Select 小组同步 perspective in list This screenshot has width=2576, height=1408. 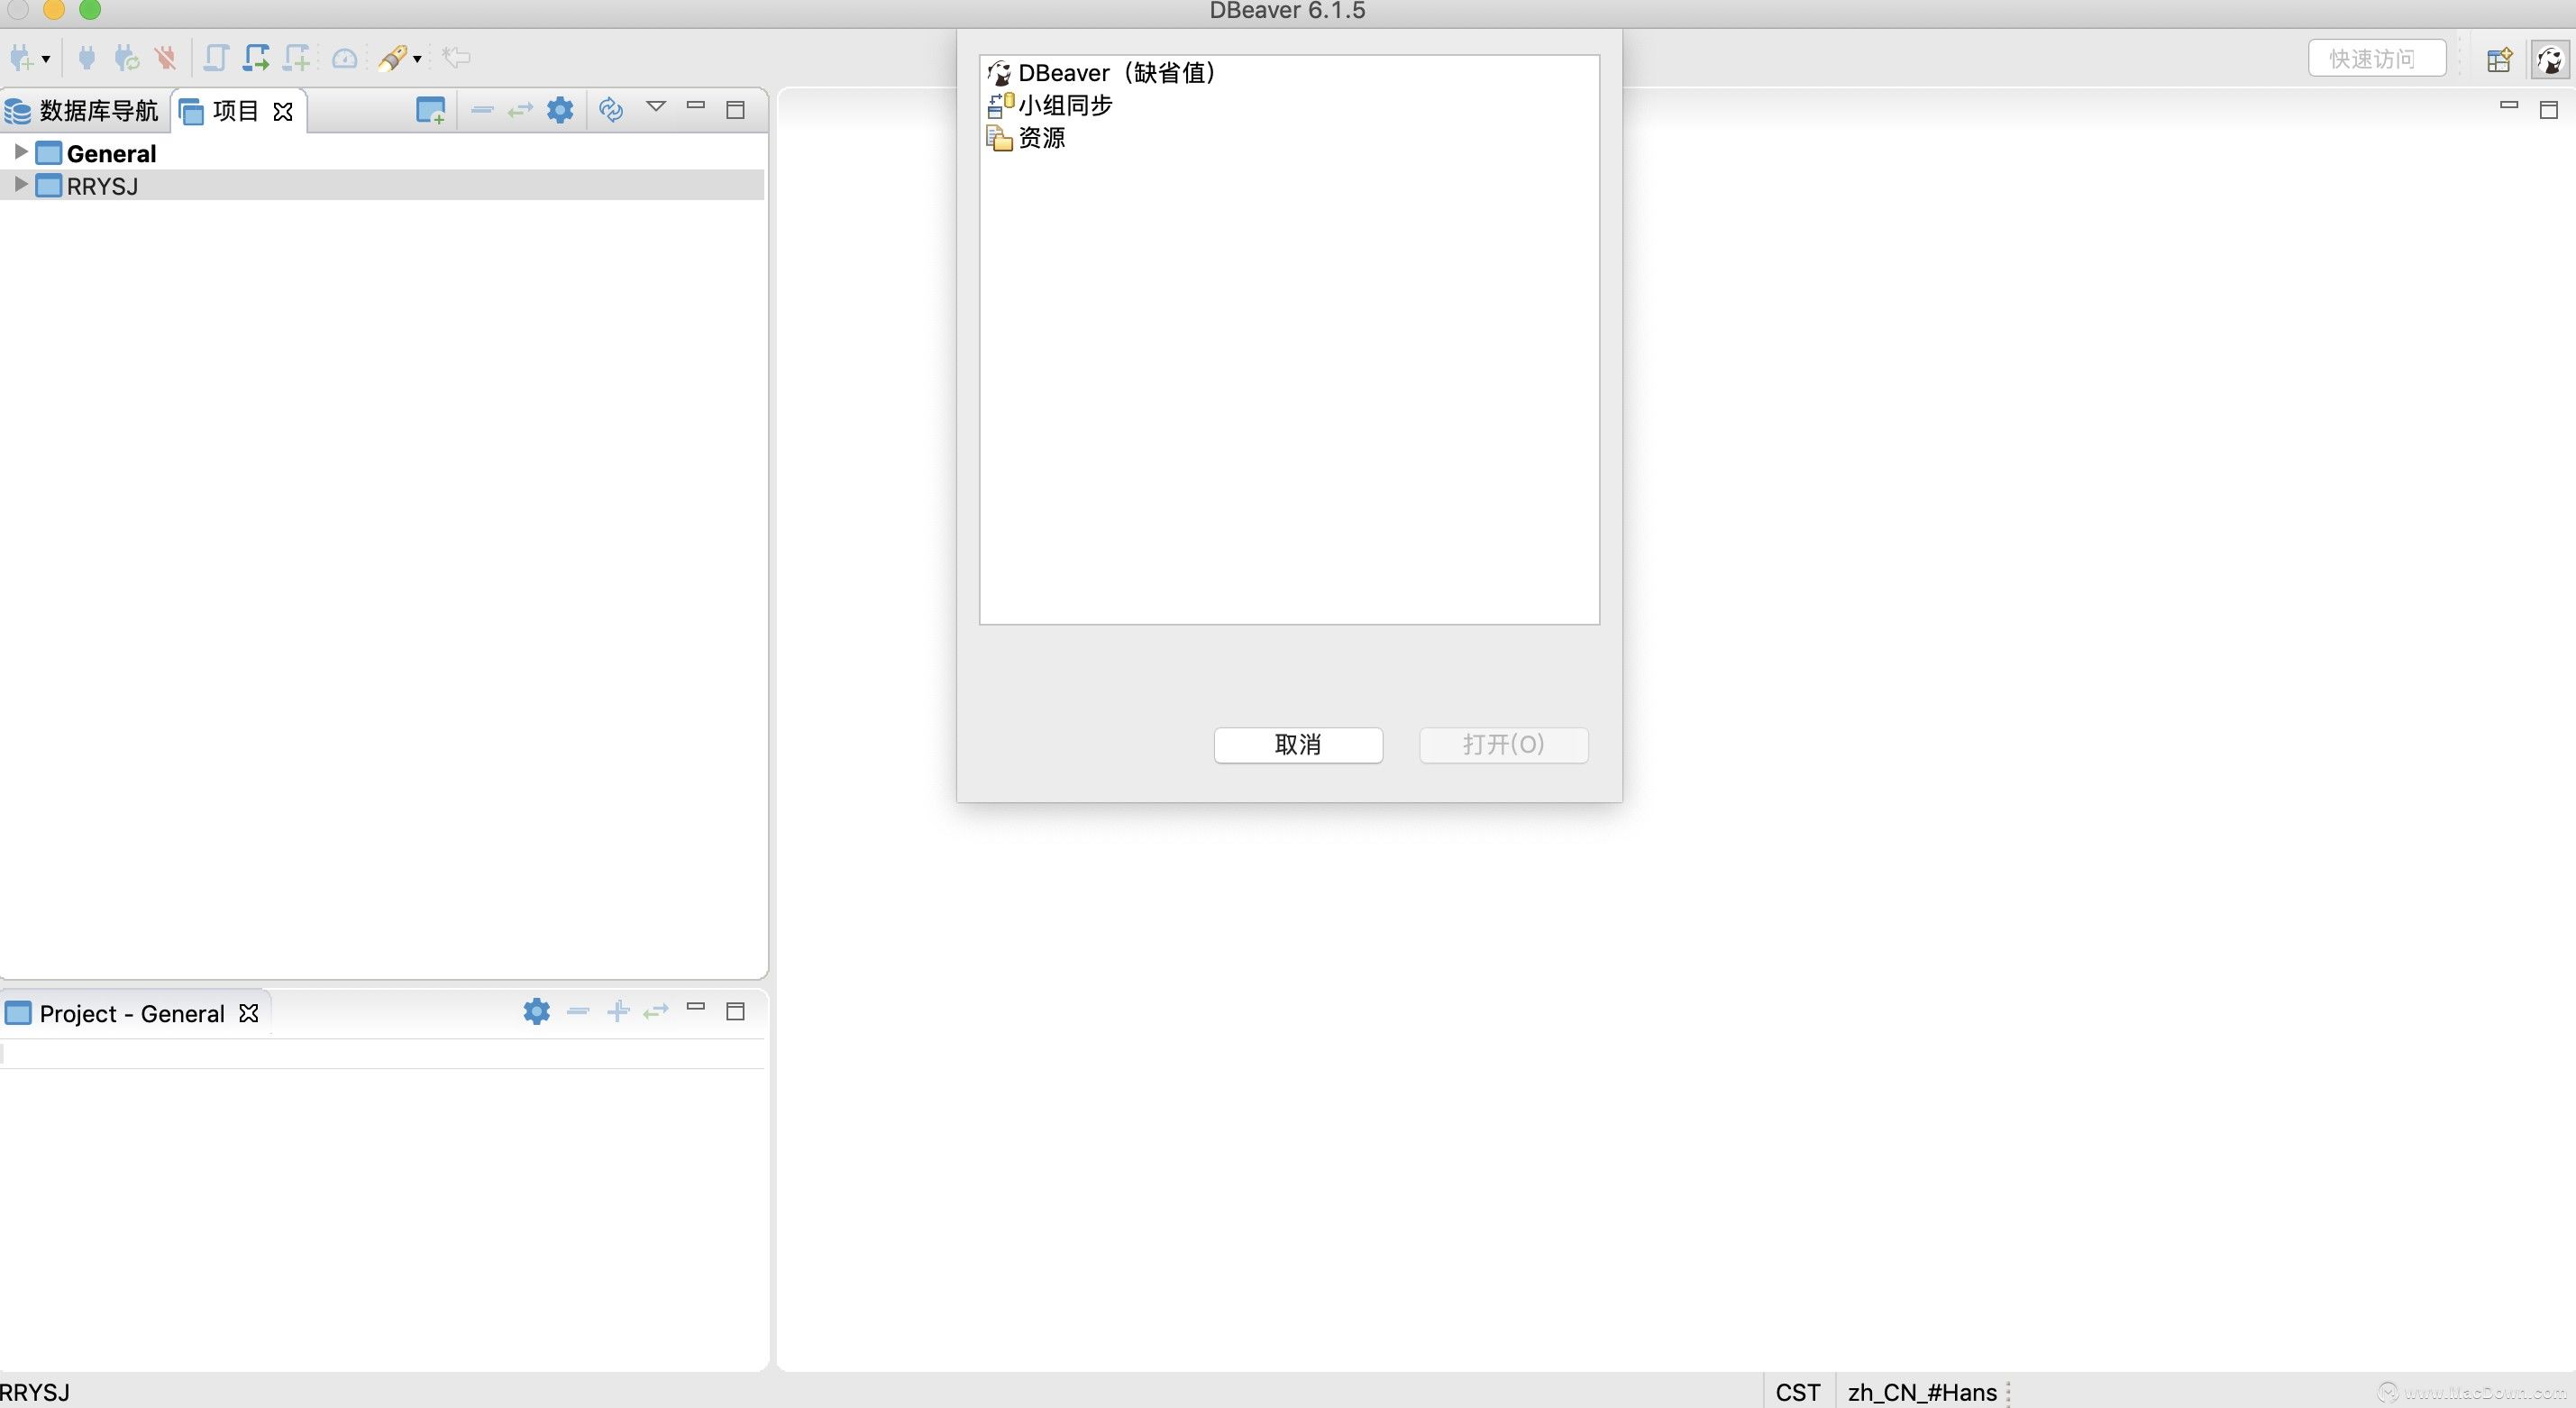1064,105
